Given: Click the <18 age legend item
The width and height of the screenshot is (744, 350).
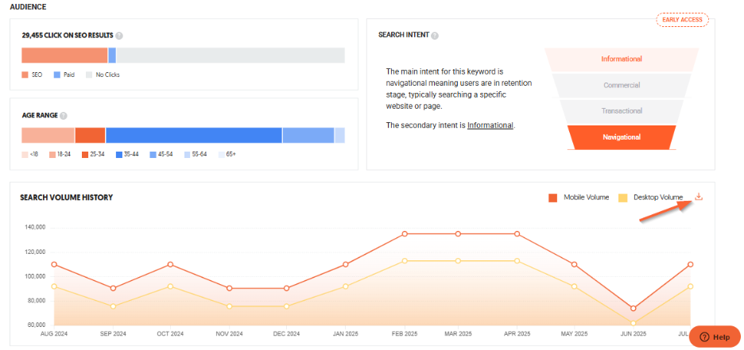Looking at the screenshot, I should tap(30, 155).
